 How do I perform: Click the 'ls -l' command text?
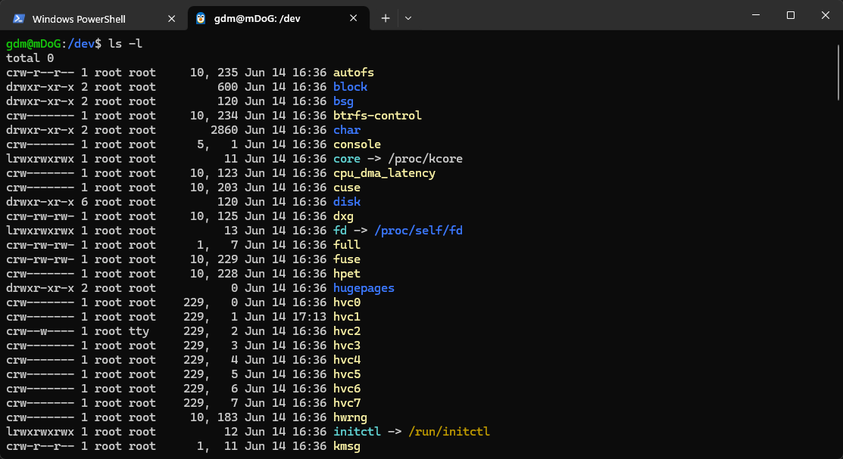coord(125,44)
